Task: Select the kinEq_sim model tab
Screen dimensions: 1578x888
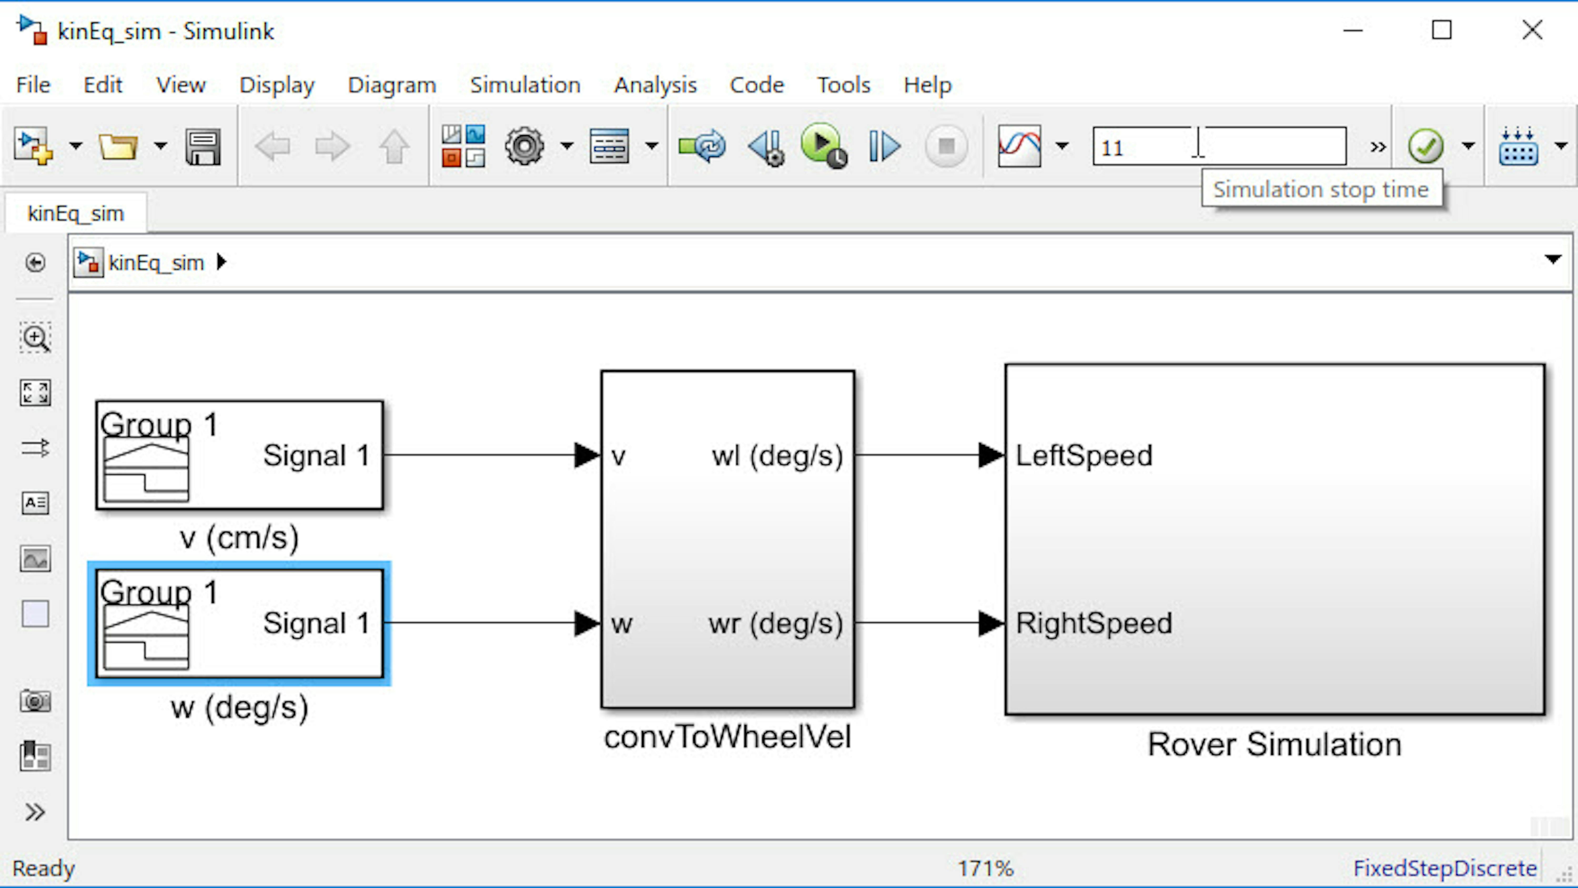Action: pyautogui.click(x=76, y=213)
